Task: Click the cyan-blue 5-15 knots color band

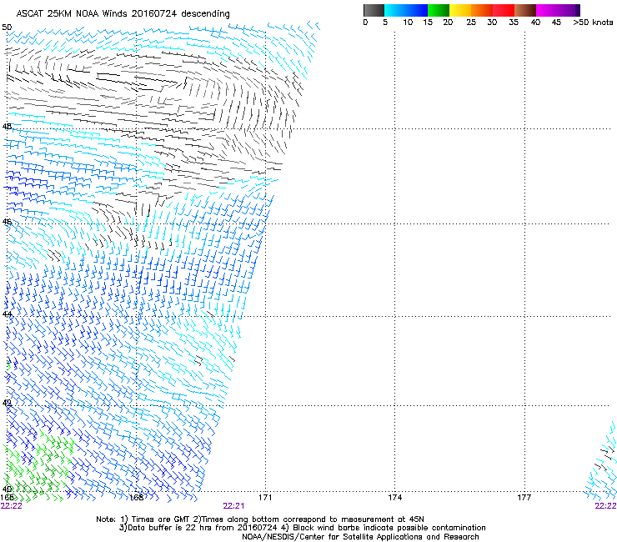Action: tap(406, 10)
